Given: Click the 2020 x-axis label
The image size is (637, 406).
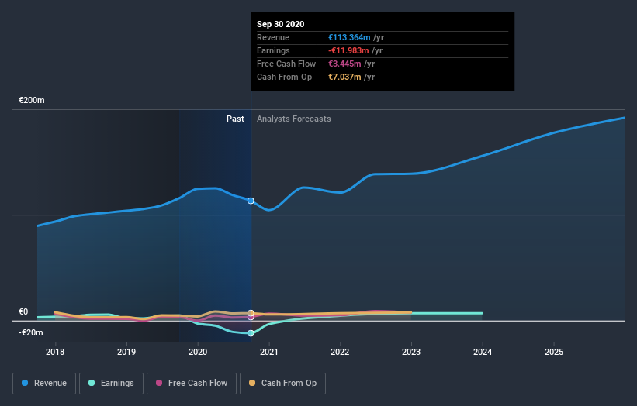Looking at the screenshot, I should click(x=198, y=352).
